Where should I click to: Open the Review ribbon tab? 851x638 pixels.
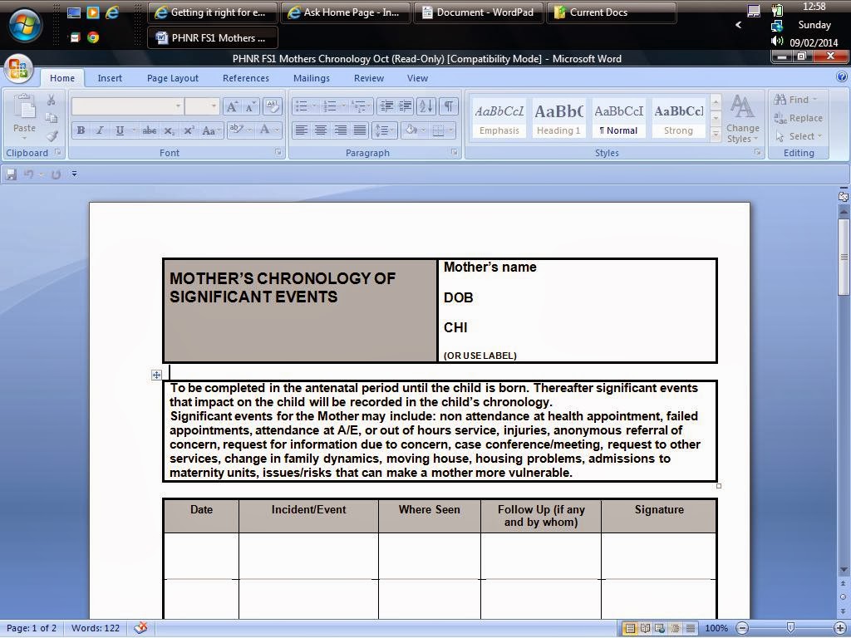[369, 78]
